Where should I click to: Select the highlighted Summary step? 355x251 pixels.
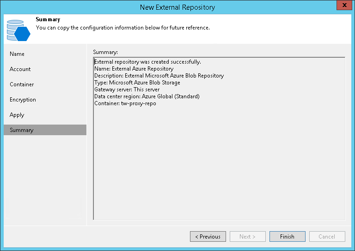pos(22,130)
